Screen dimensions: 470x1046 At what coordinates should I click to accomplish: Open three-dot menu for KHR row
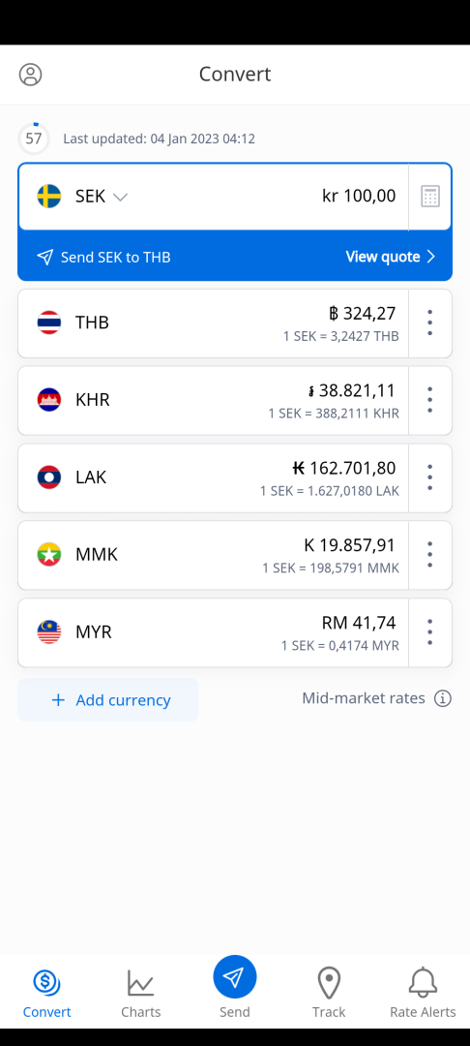tap(430, 400)
